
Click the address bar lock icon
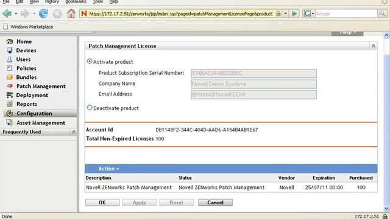point(278,13)
